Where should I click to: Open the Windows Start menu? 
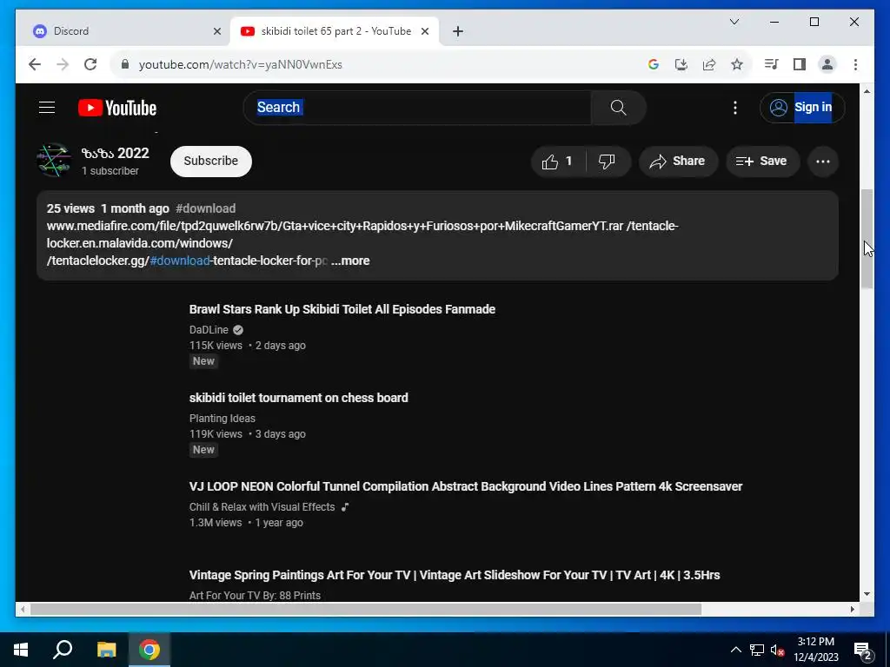tap(21, 650)
